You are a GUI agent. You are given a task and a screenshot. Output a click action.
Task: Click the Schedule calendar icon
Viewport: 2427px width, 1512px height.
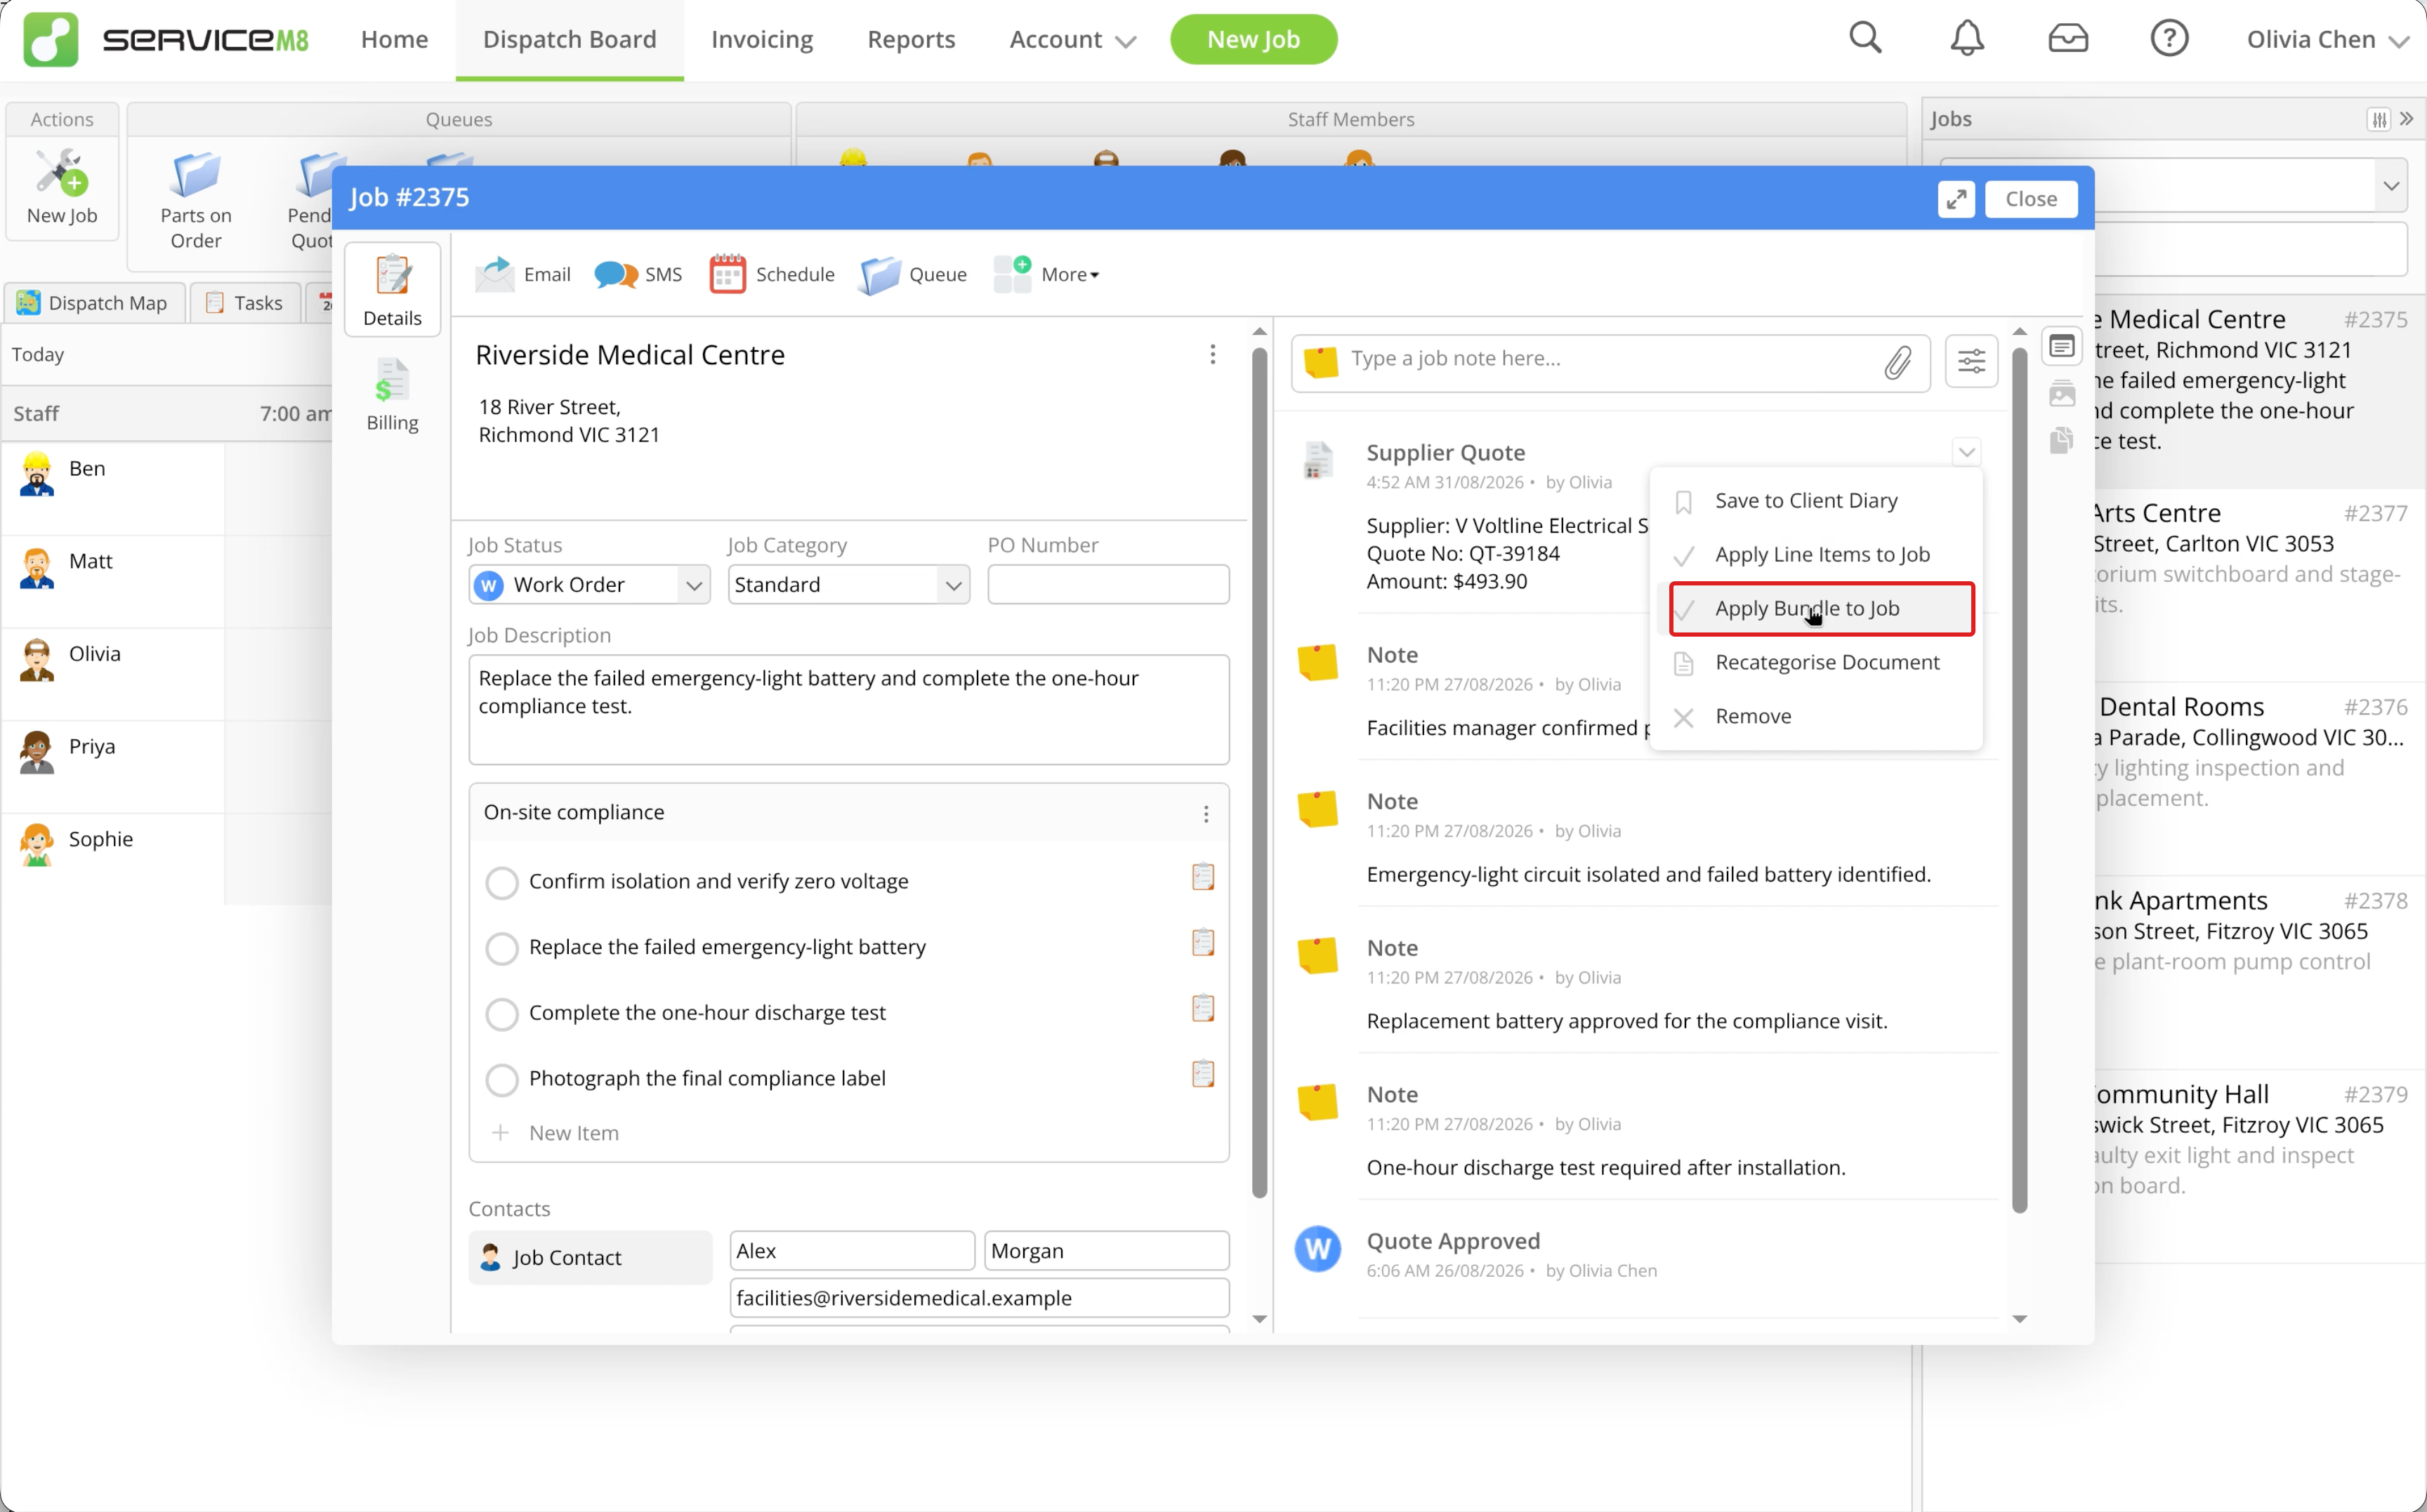728,274
